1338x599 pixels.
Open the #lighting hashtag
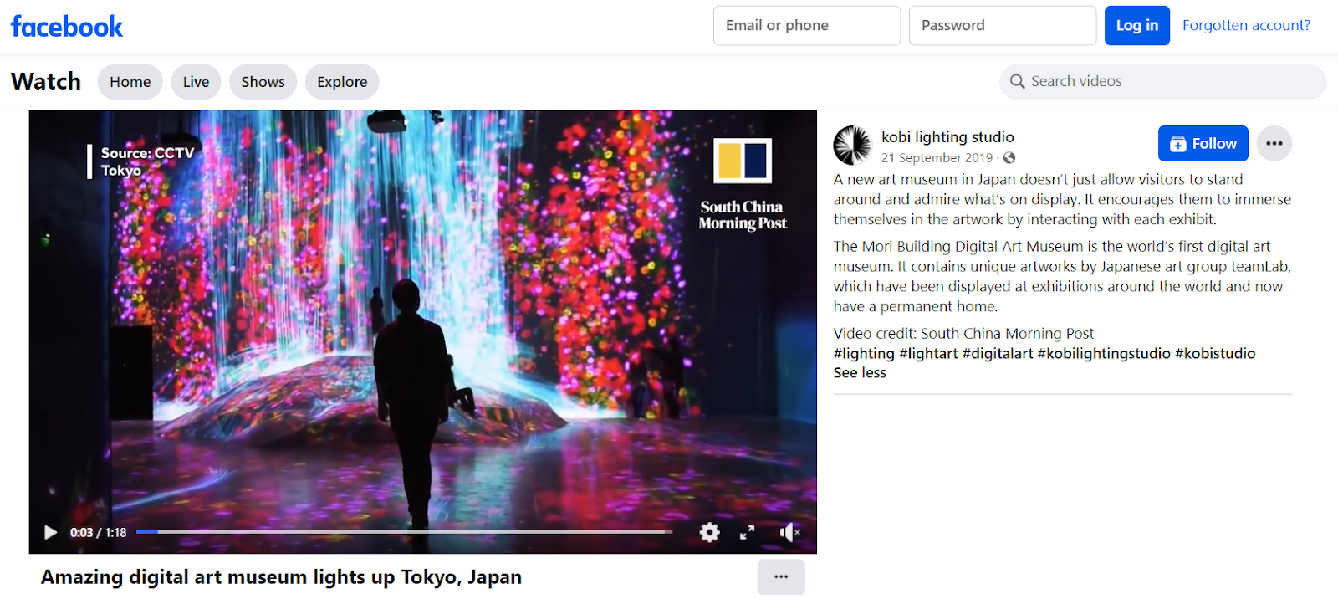point(864,353)
